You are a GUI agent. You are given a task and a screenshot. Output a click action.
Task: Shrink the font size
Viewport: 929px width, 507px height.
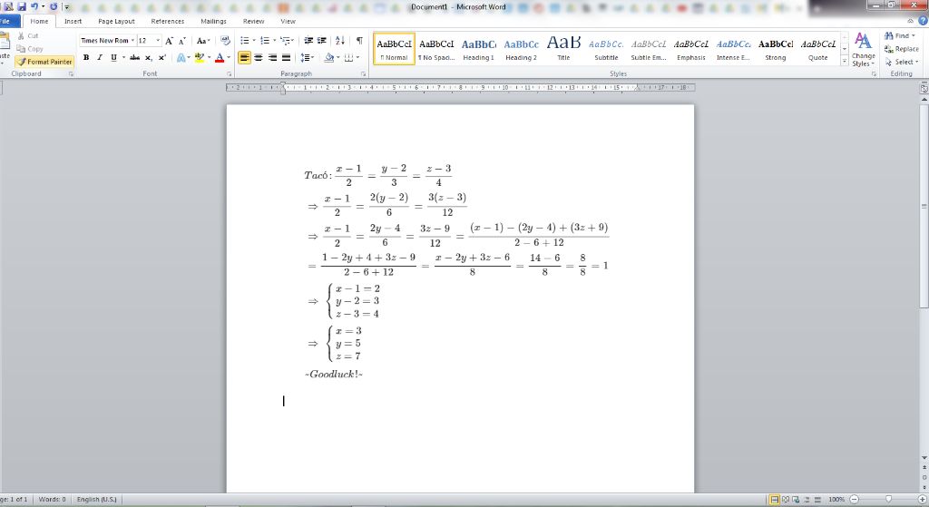pyautogui.click(x=181, y=41)
